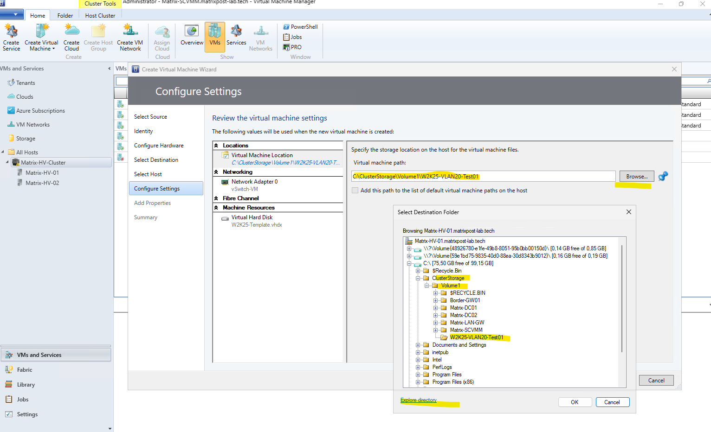Image resolution: width=711 pixels, height=432 pixels.
Task: Collapse the VMs and Services navigation pane
Action: click(110, 69)
